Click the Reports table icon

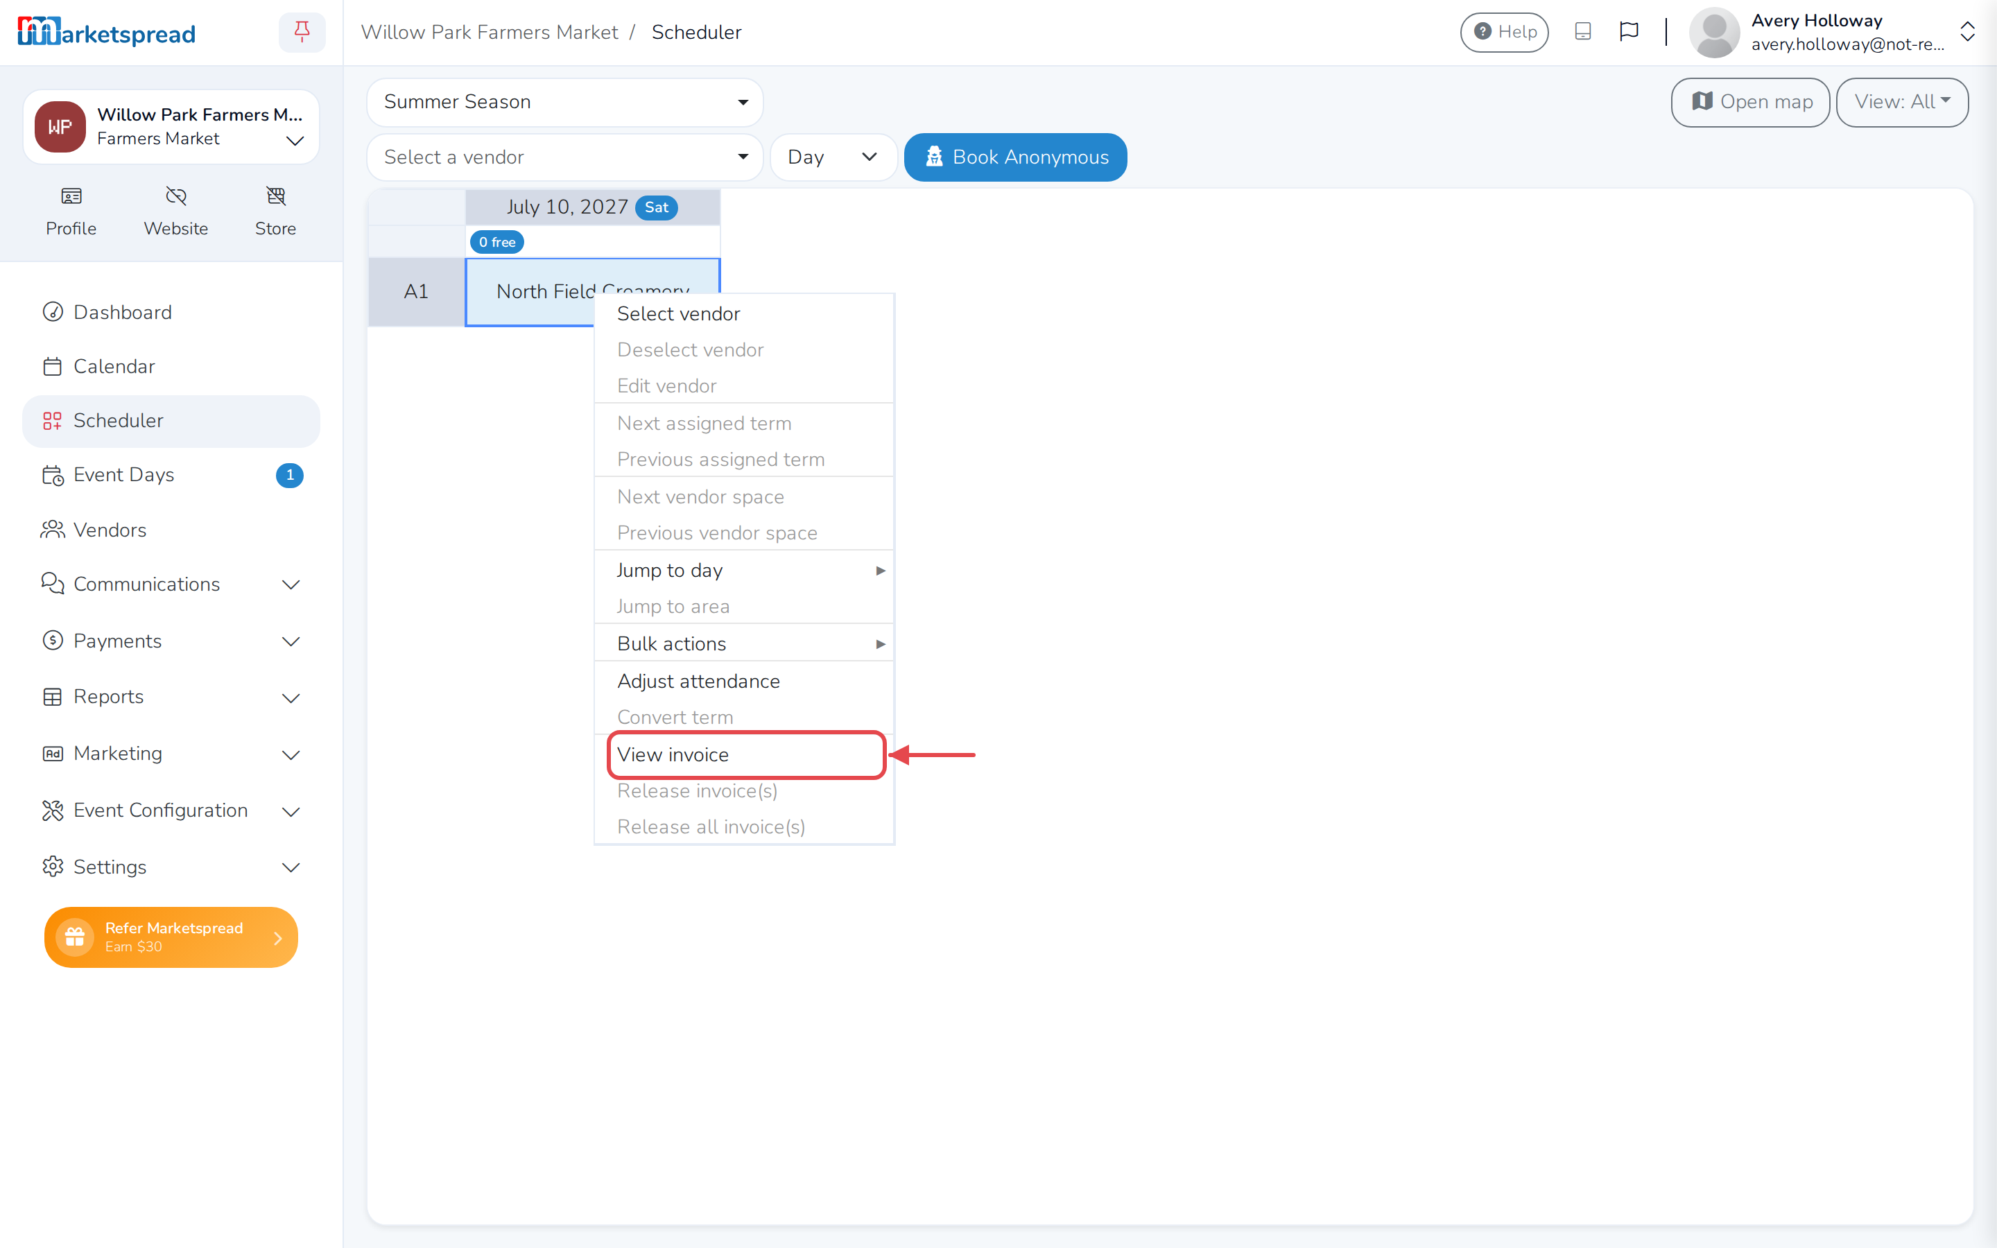pos(53,697)
